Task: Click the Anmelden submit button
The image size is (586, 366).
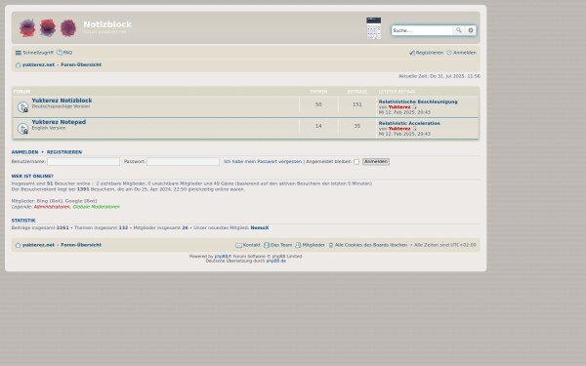Action: tap(376, 162)
